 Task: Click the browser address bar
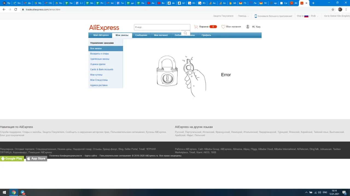(x=175, y=9)
